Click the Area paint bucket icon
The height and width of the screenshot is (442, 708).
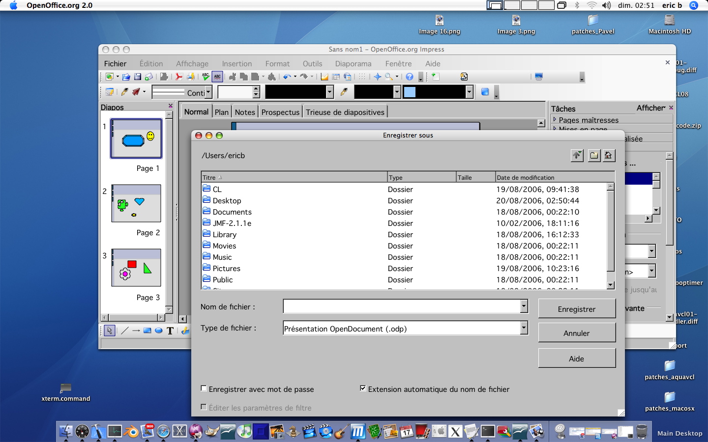(344, 92)
